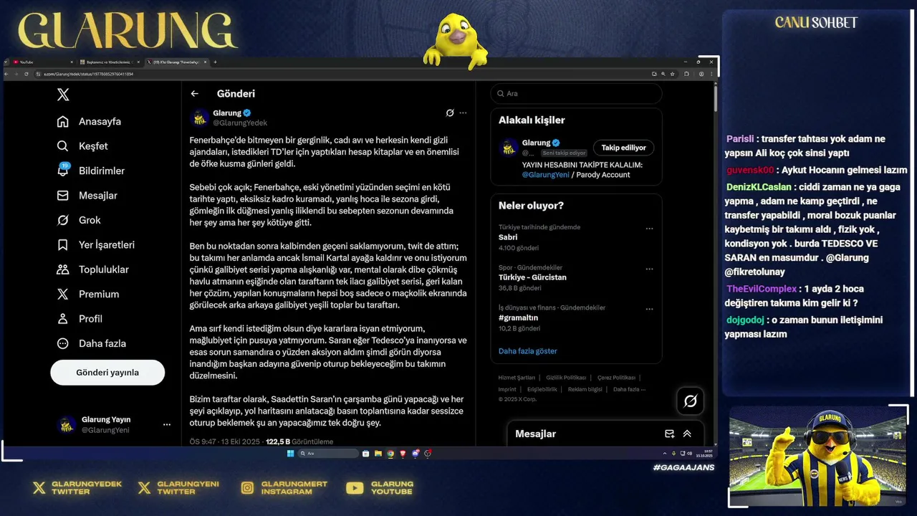The width and height of the screenshot is (917, 516).
Task: Open Windows Start menu
Action: 290,453
